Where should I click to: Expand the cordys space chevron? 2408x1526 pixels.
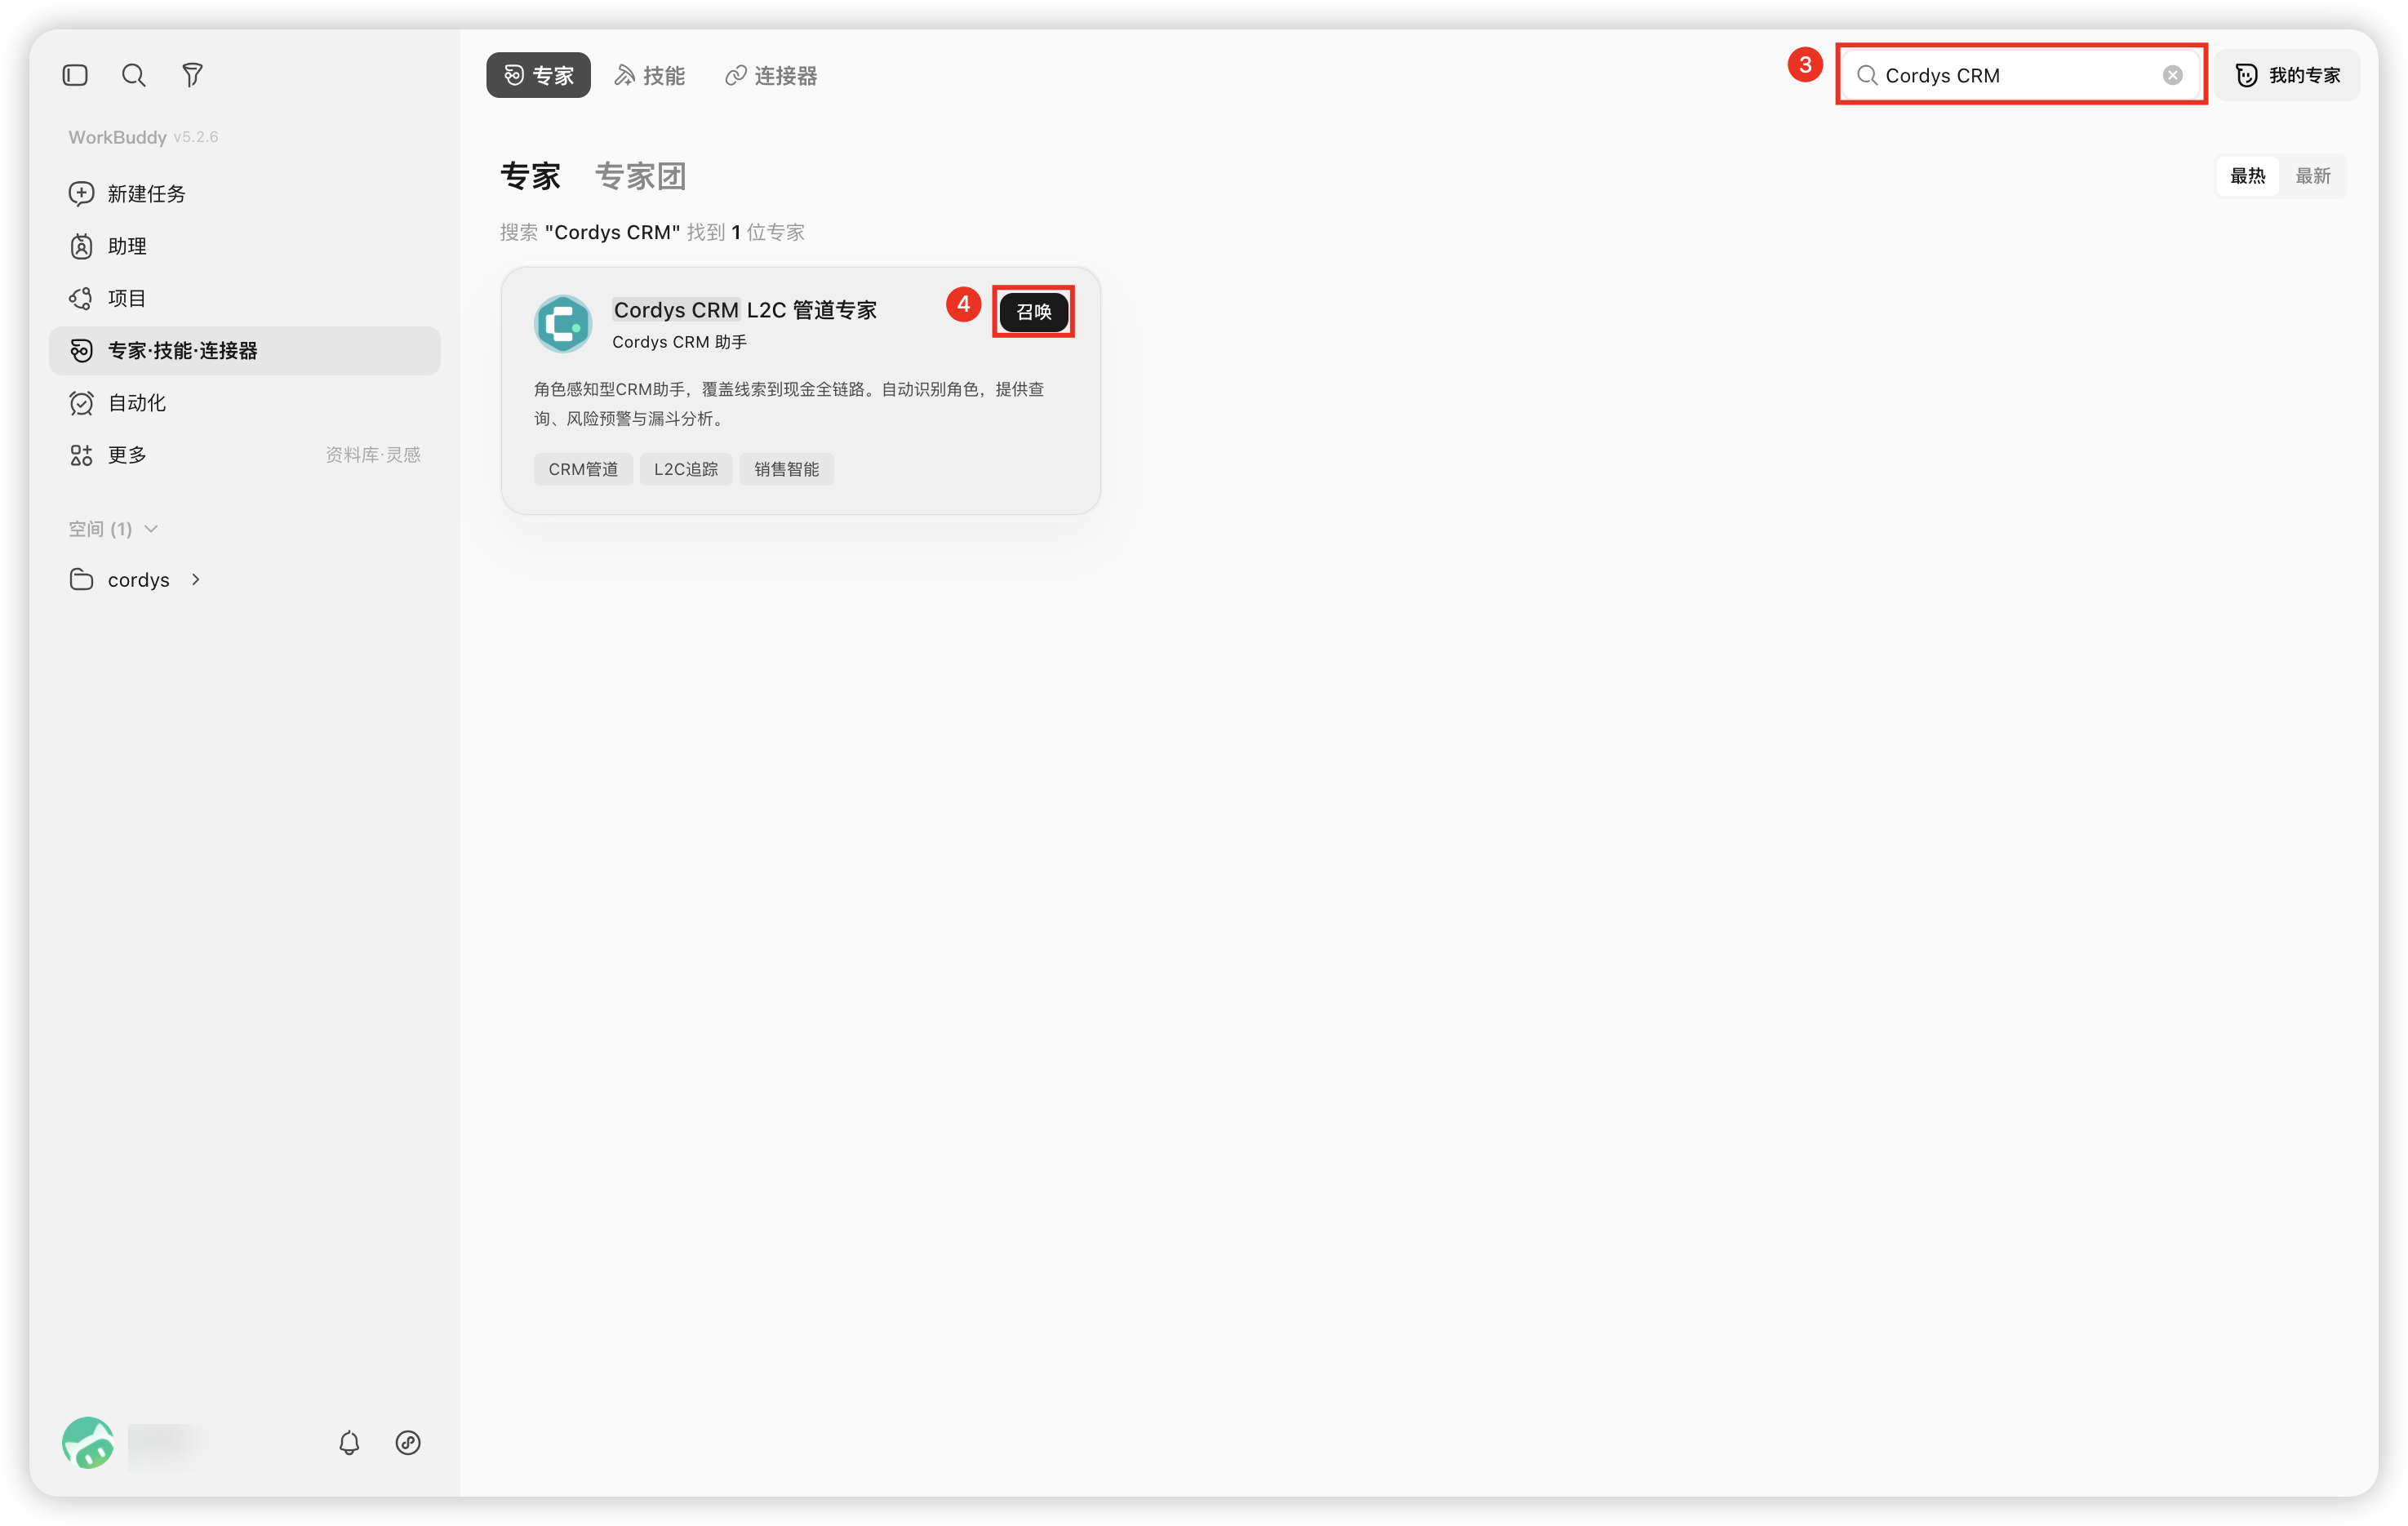coord(196,579)
